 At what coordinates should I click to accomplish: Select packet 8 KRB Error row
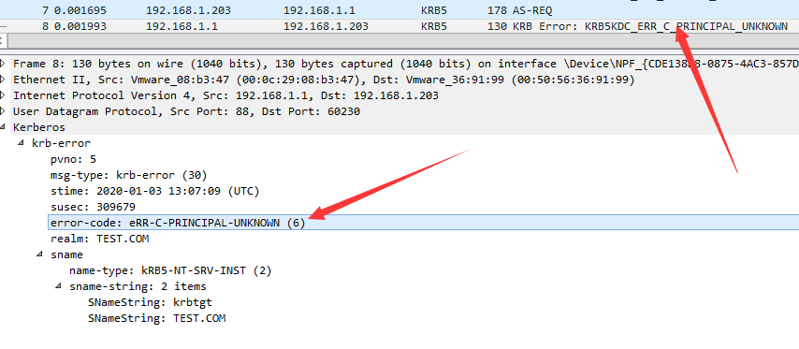(x=399, y=26)
